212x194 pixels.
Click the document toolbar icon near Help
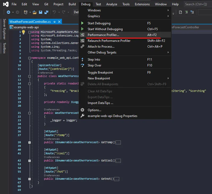[x=180, y=12]
